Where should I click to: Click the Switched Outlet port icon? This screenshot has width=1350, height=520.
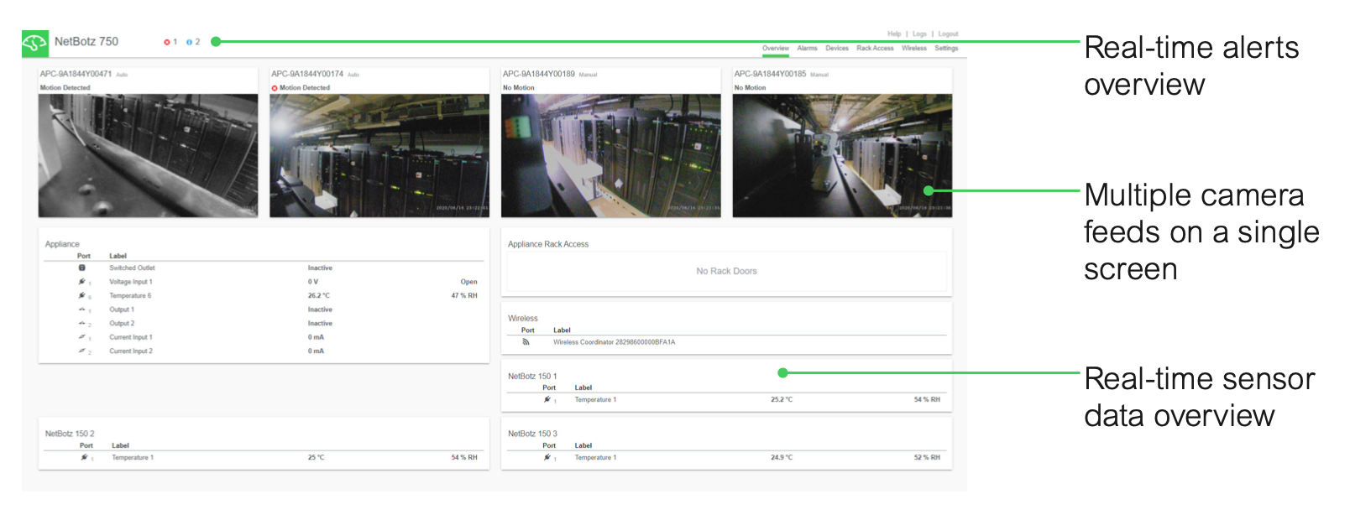(82, 268)
